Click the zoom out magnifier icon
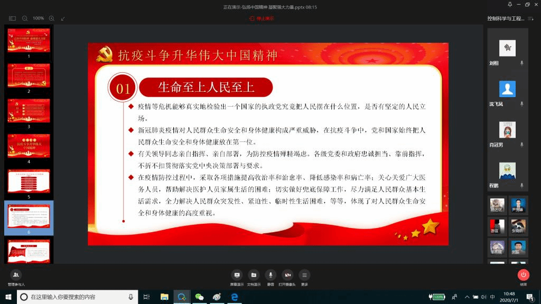 [x=24, y=18]
